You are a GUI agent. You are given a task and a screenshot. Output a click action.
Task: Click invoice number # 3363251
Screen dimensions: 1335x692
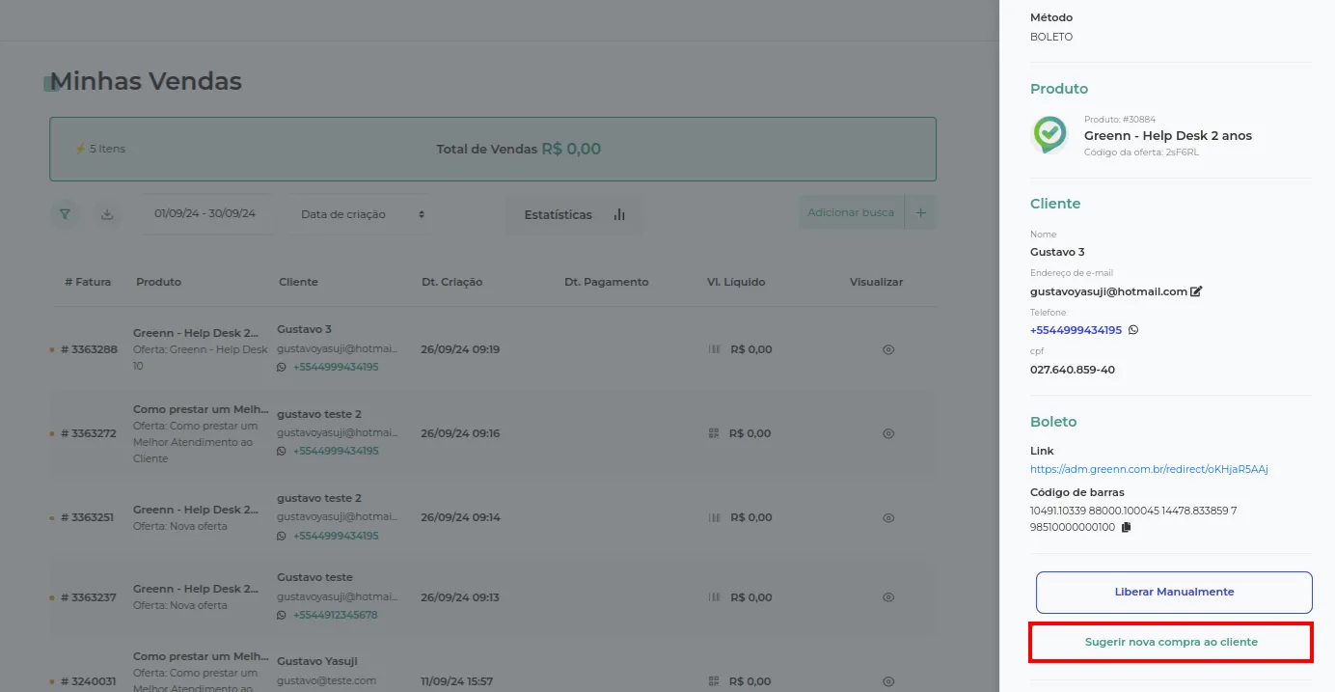(87, 517)
